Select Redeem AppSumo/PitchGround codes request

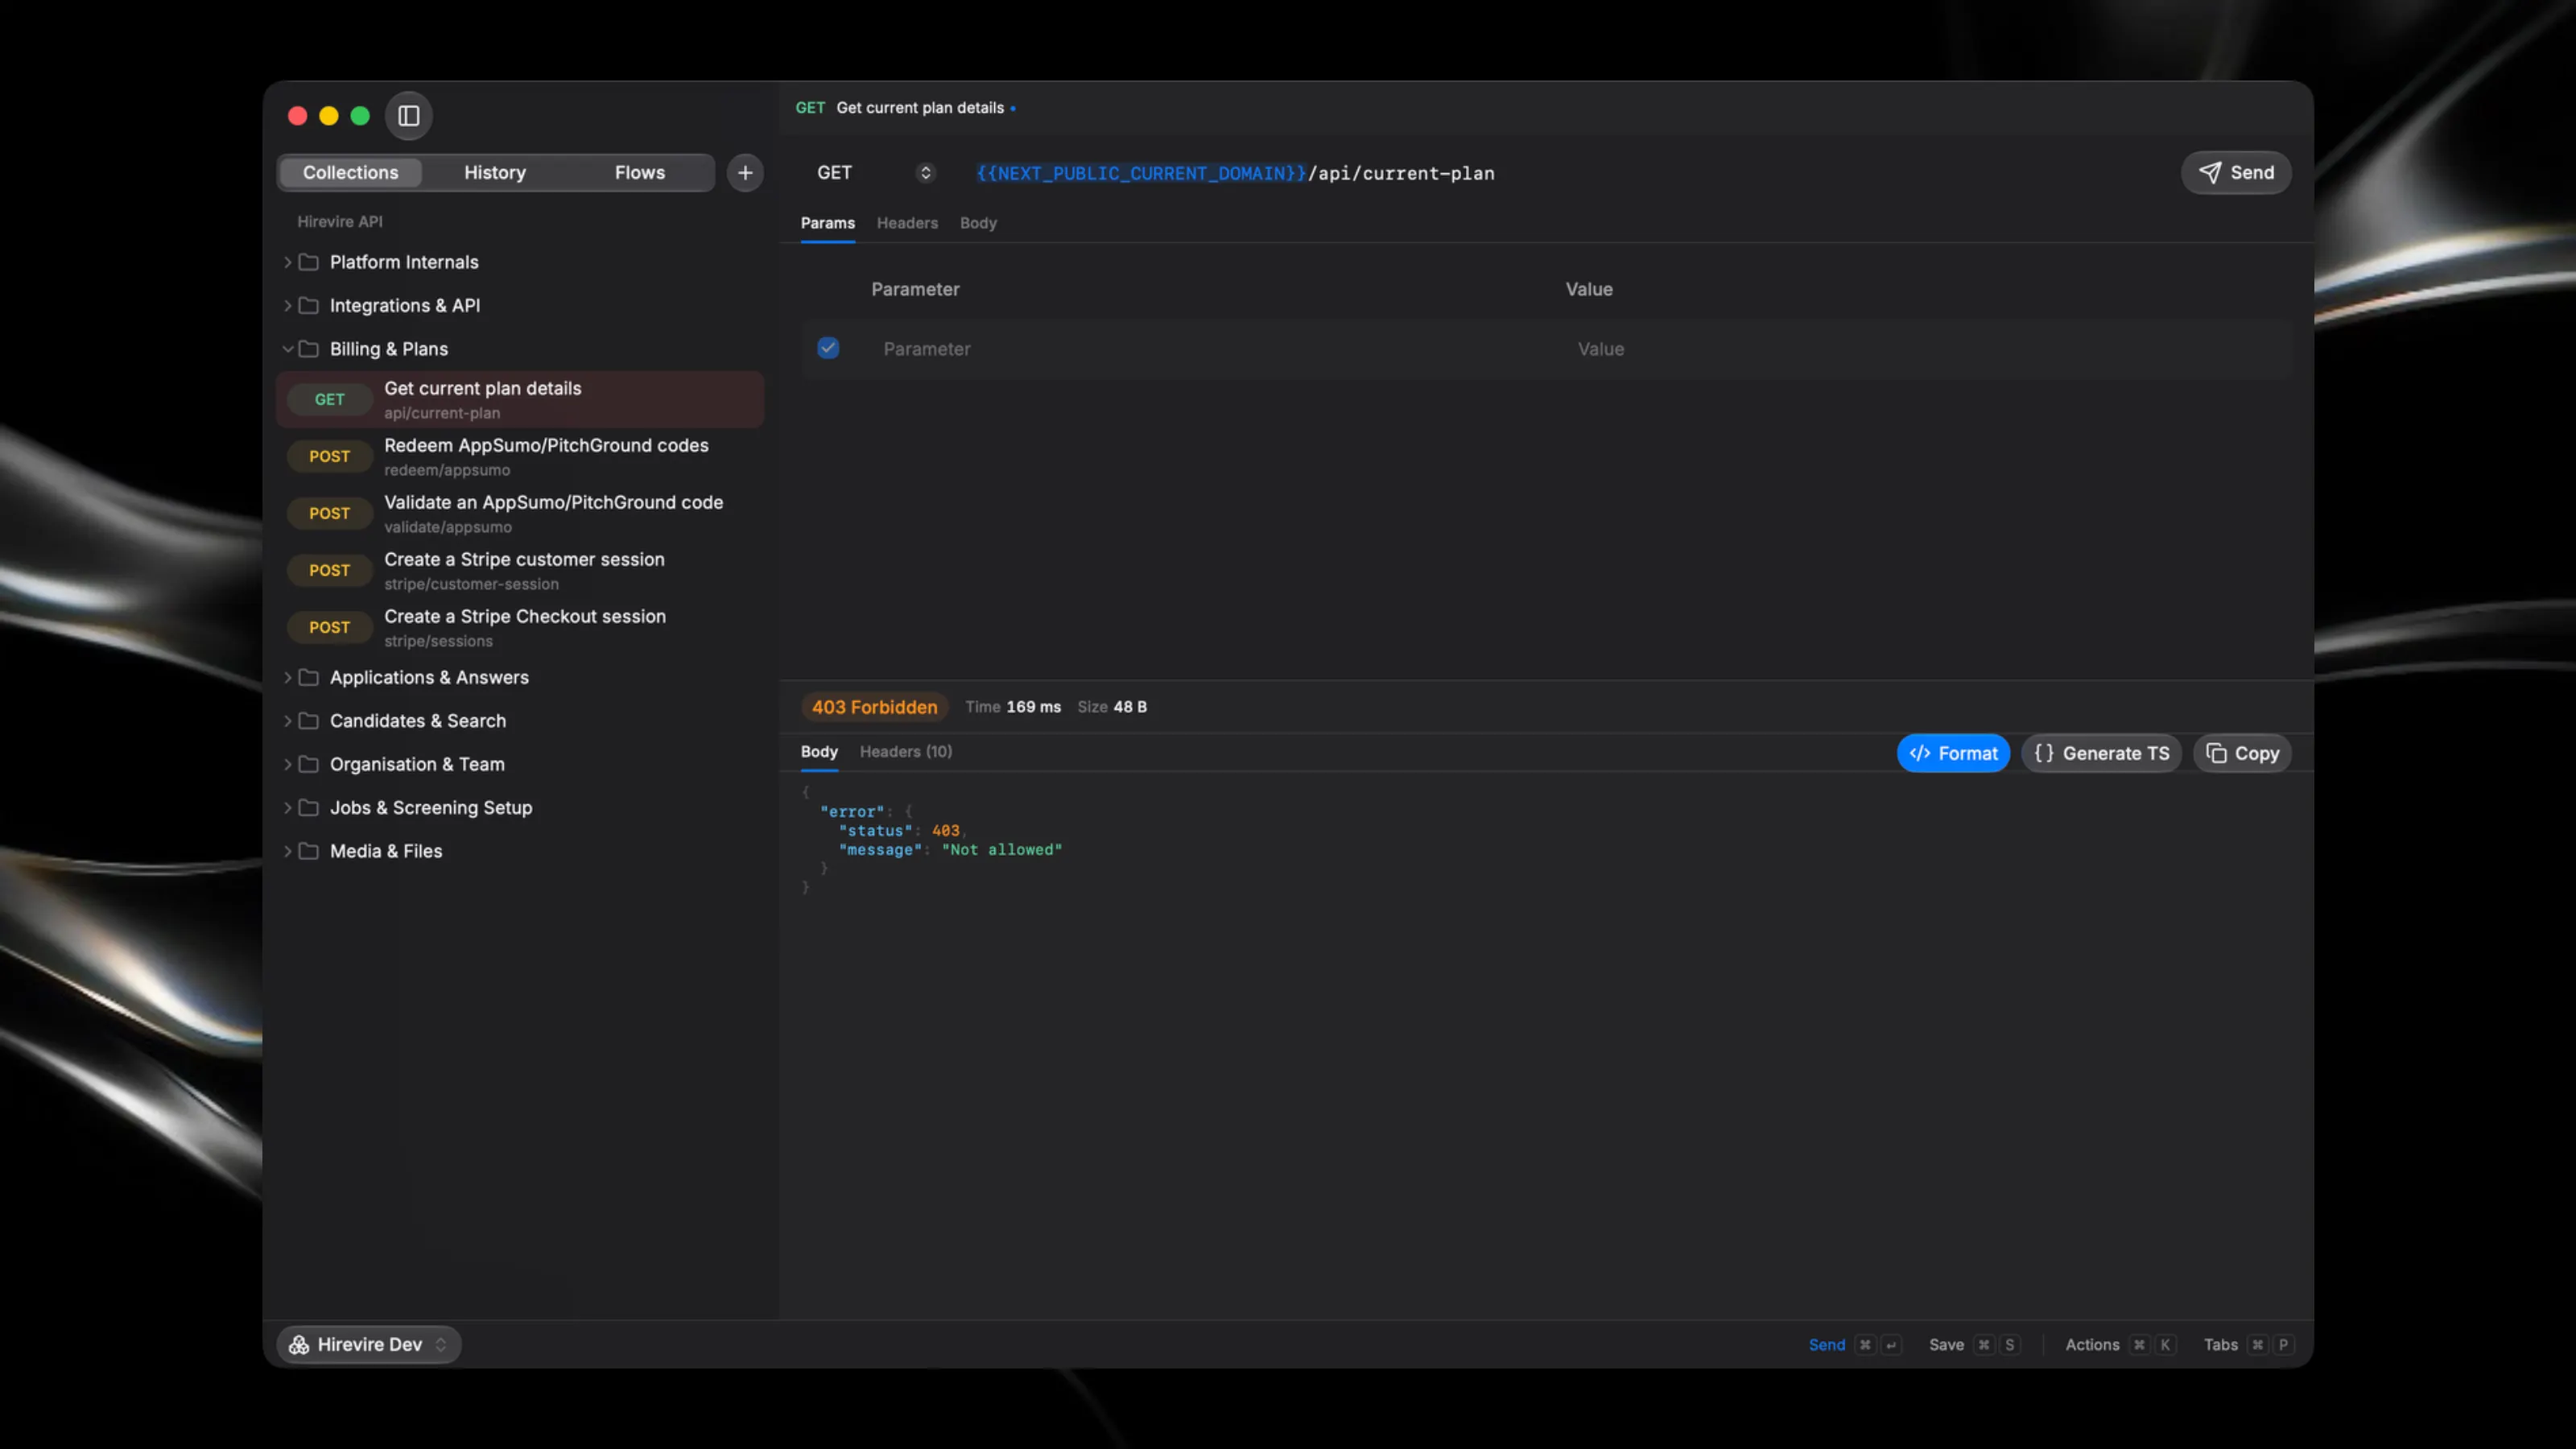tap(520, 456)
